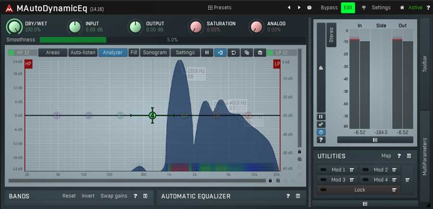Screen dimensions: 433x209
Task: Click the OUTPUT gain knob
Action: (135, 26)
